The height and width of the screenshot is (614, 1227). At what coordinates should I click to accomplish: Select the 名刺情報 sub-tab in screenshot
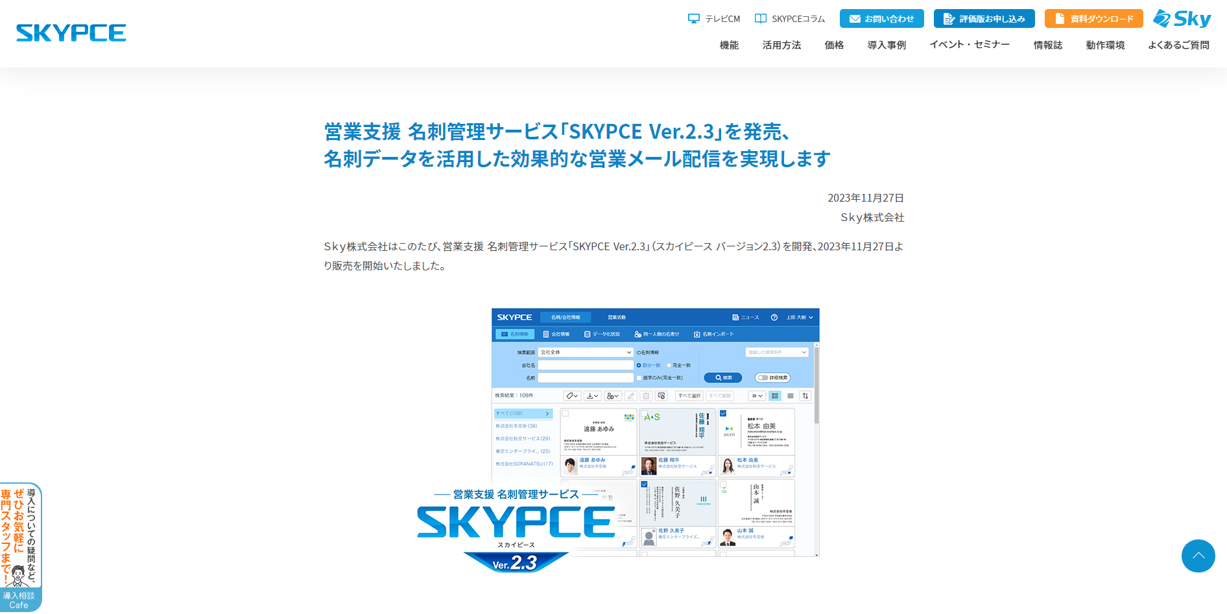coord(515,334)
